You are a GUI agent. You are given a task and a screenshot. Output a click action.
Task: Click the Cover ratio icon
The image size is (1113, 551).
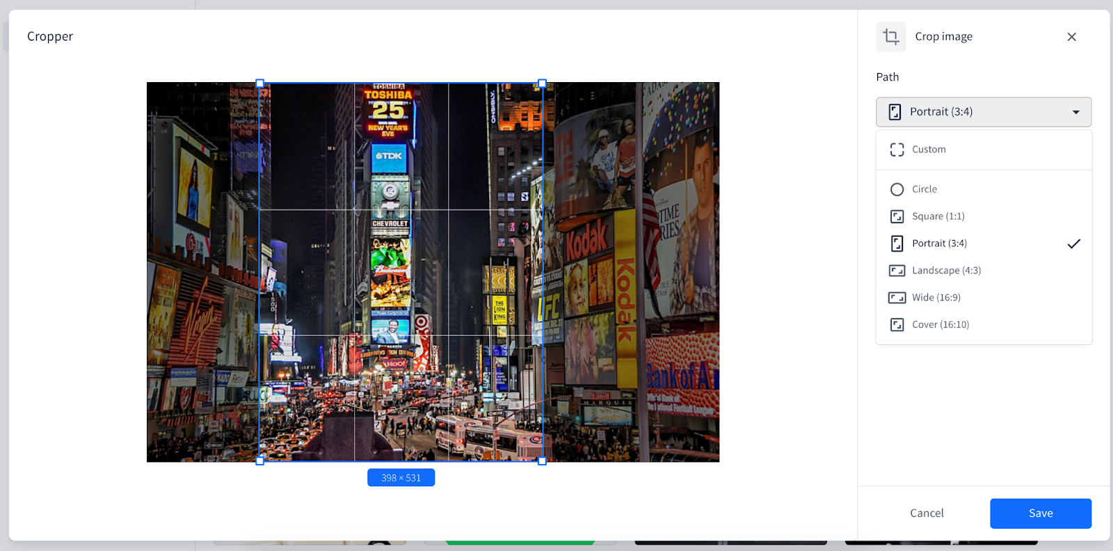(897, 325)
